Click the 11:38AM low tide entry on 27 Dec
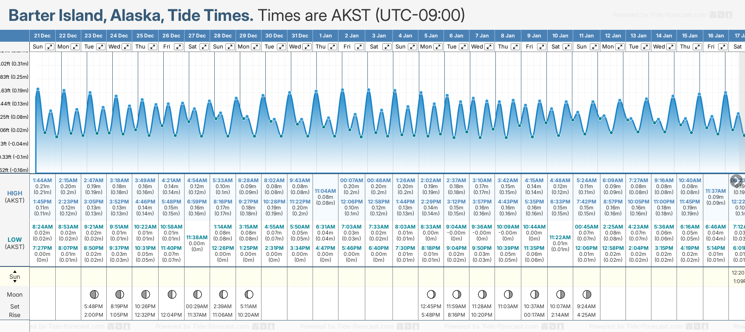 [197, 238]
